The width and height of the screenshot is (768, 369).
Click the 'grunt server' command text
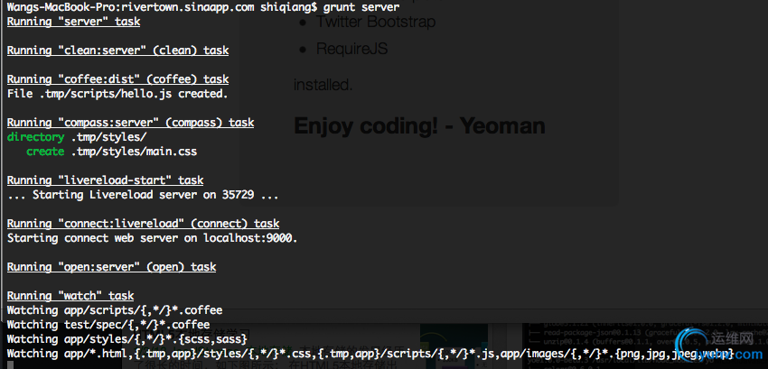tap(361, 7)
